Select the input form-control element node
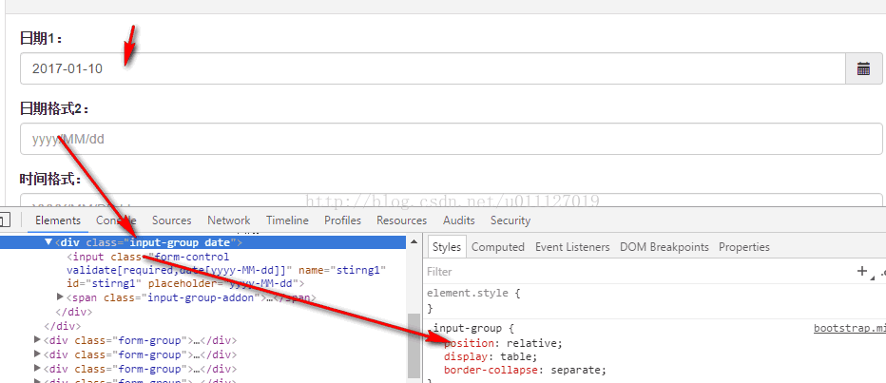The height and width of the screenshot is (383, 886). 226,270
